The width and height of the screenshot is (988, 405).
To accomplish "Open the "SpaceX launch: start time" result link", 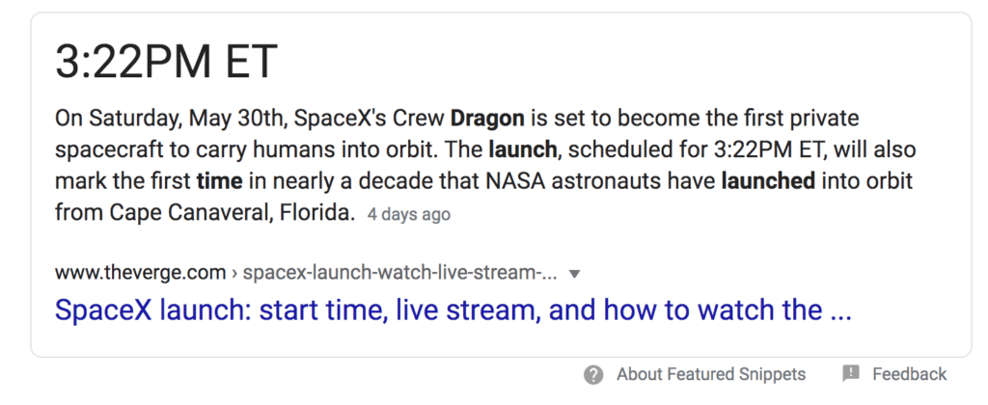I will 453,310.
